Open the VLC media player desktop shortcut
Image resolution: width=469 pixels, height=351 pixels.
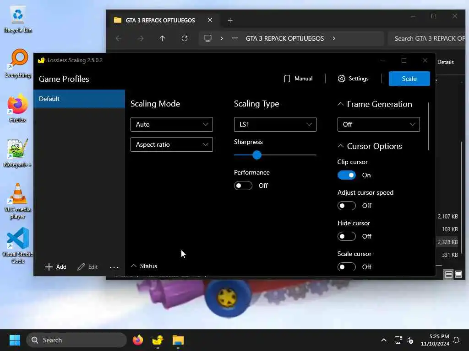(18, 201)
